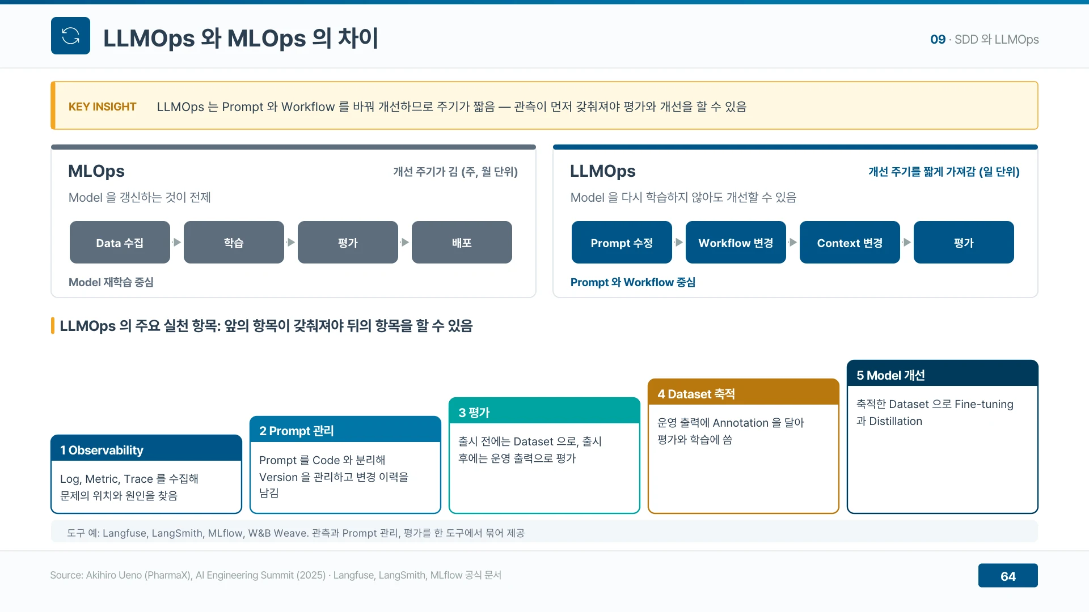Viewport: 1089px width, 612px height.
Task: Click the page number 64 badge
Action: click(1008, 576)
